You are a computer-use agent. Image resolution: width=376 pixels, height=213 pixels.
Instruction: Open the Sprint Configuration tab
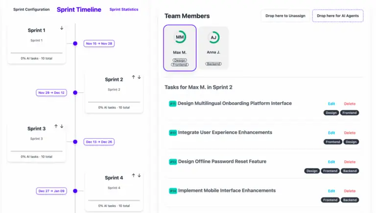coord(31,9)
